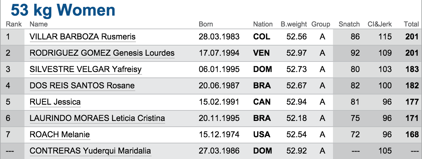Screen dimensions: 422x159
Task: Click VEN nation code in second row
Action: pos(262,53)
